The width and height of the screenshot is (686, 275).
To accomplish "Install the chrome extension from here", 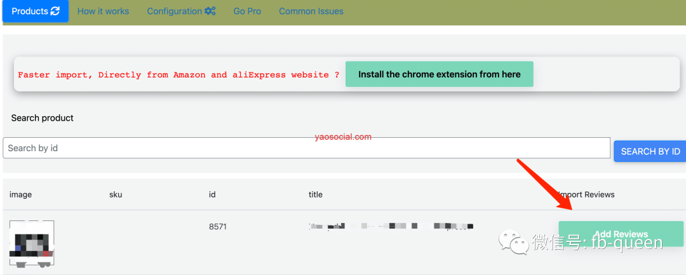I will click(440, 74).
